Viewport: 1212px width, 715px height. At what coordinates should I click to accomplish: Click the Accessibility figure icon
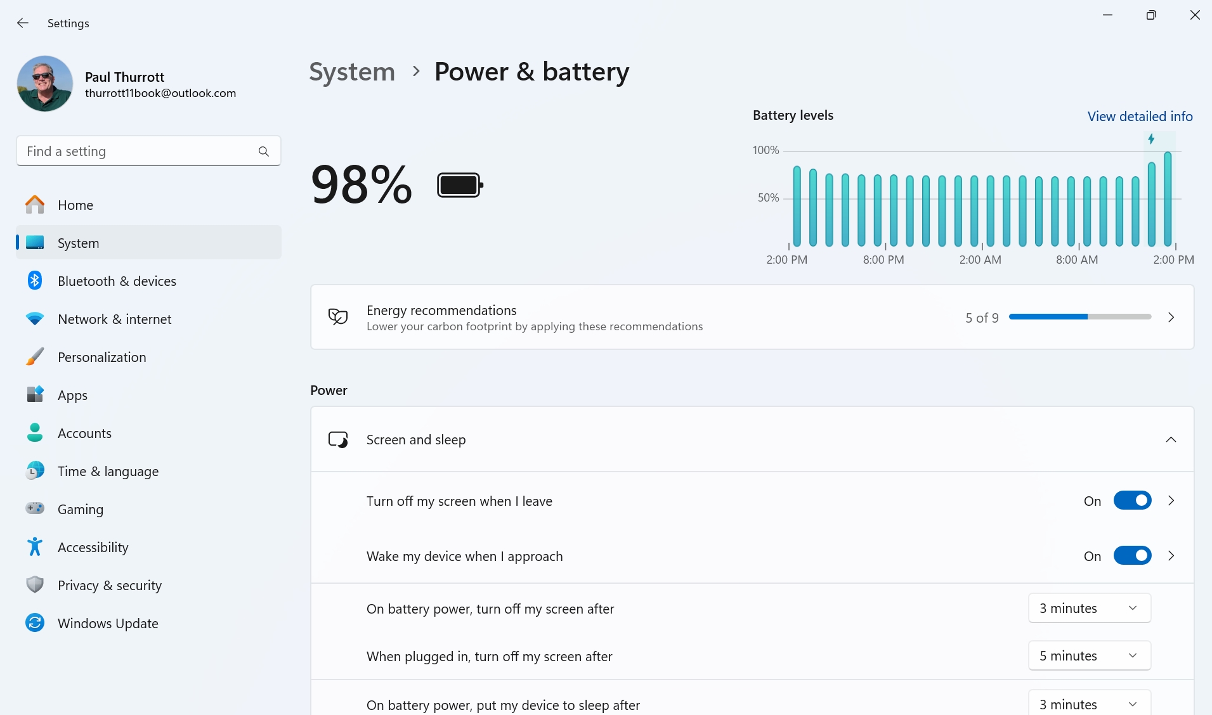35,547
